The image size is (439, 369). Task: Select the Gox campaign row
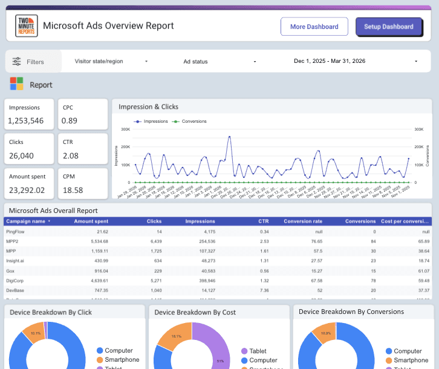pos(218,271)
